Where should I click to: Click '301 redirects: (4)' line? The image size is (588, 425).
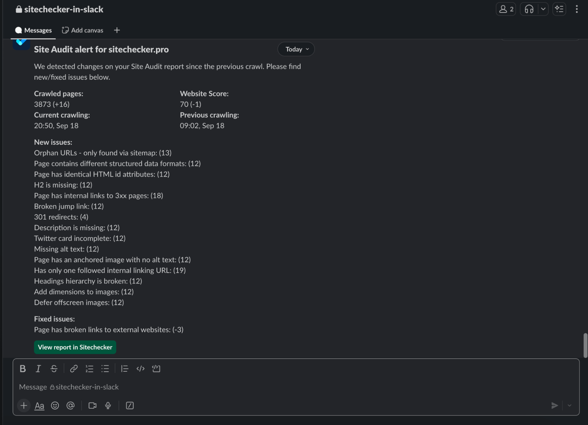(x=61, y=217)
